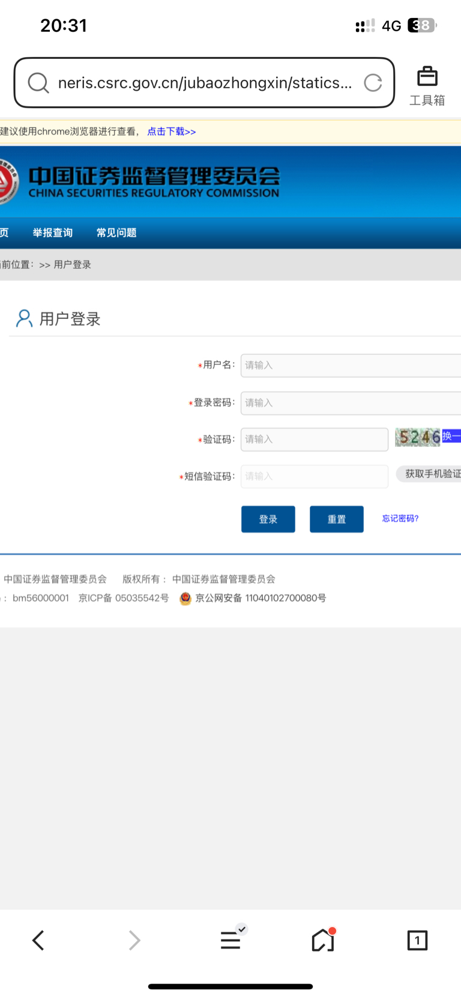Click the 用户登录 breadcrumb text
461x999 pixels.
point(73,264)
